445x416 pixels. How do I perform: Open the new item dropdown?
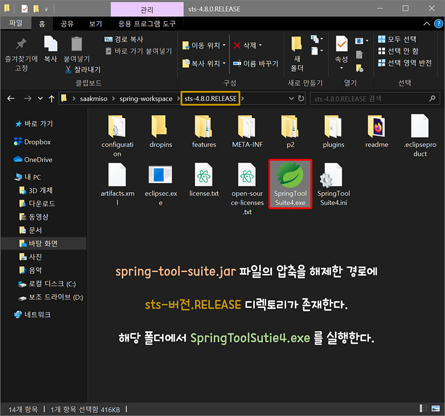(317, 39)
